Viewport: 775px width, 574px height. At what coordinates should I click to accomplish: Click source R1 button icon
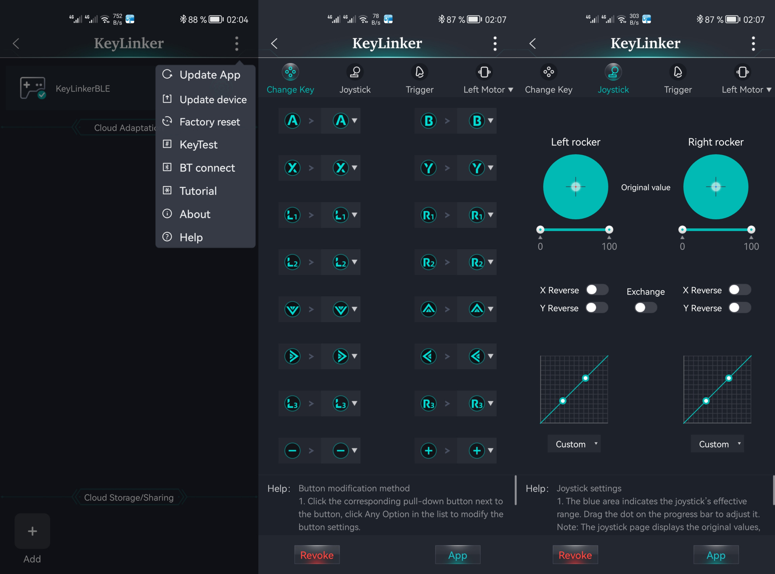point(429,215)
